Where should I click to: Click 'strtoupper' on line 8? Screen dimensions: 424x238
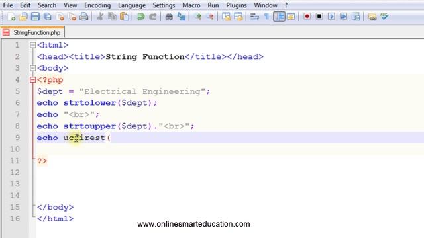90,126
